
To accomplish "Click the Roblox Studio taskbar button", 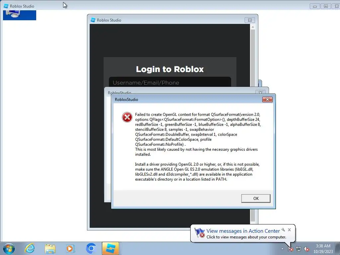I will [x=111, y=248].
